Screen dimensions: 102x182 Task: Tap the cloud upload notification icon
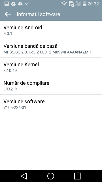[x=20, y=4]
